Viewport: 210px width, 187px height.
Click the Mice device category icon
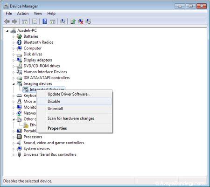tap(19, 101)
